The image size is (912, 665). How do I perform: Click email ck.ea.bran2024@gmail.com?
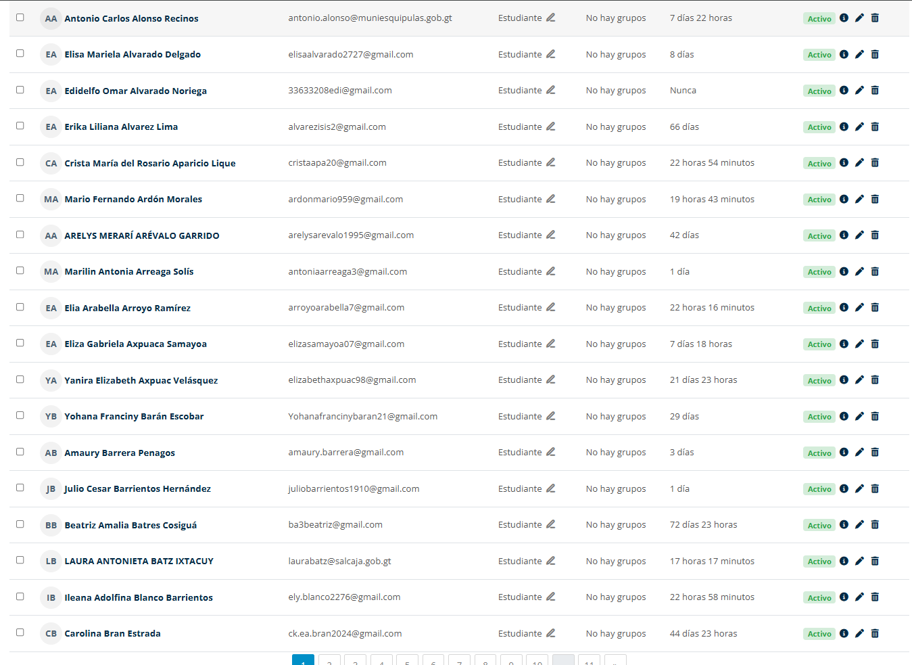point(345,633)
